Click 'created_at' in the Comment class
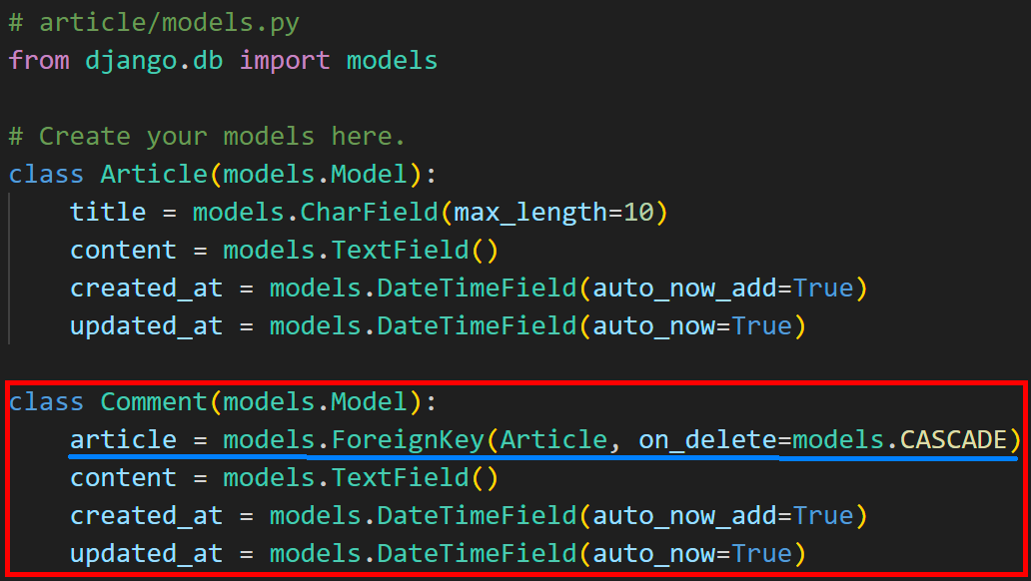The width and height of the screenshot is (1031, 581). click(x=146, y=516)
